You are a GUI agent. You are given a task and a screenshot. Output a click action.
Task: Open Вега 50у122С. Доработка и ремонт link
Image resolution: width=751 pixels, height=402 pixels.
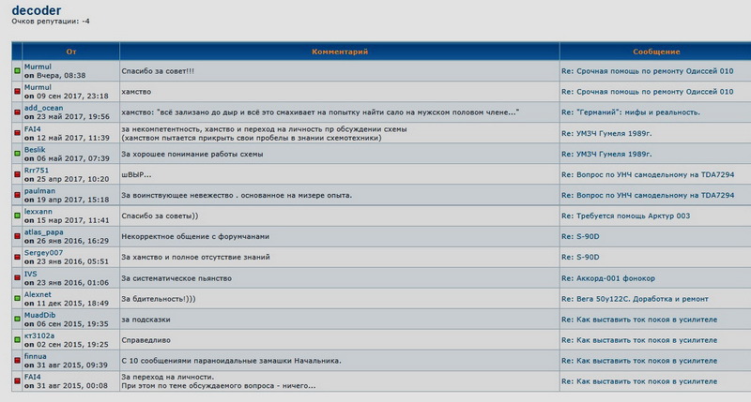tap(635, 298)
